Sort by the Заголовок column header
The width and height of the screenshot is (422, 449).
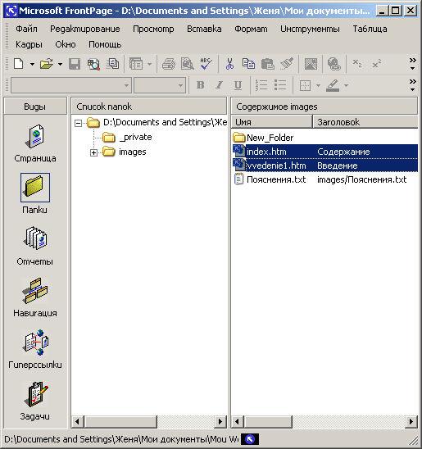click(x=365, y=122)
